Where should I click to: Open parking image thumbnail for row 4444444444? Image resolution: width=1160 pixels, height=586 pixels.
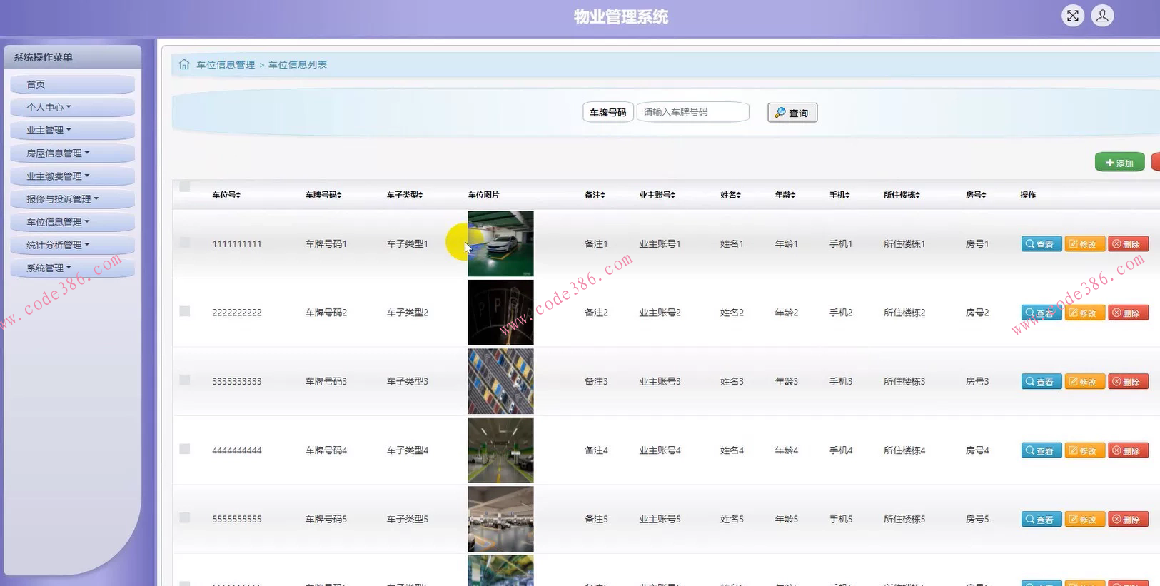(500, 450)
